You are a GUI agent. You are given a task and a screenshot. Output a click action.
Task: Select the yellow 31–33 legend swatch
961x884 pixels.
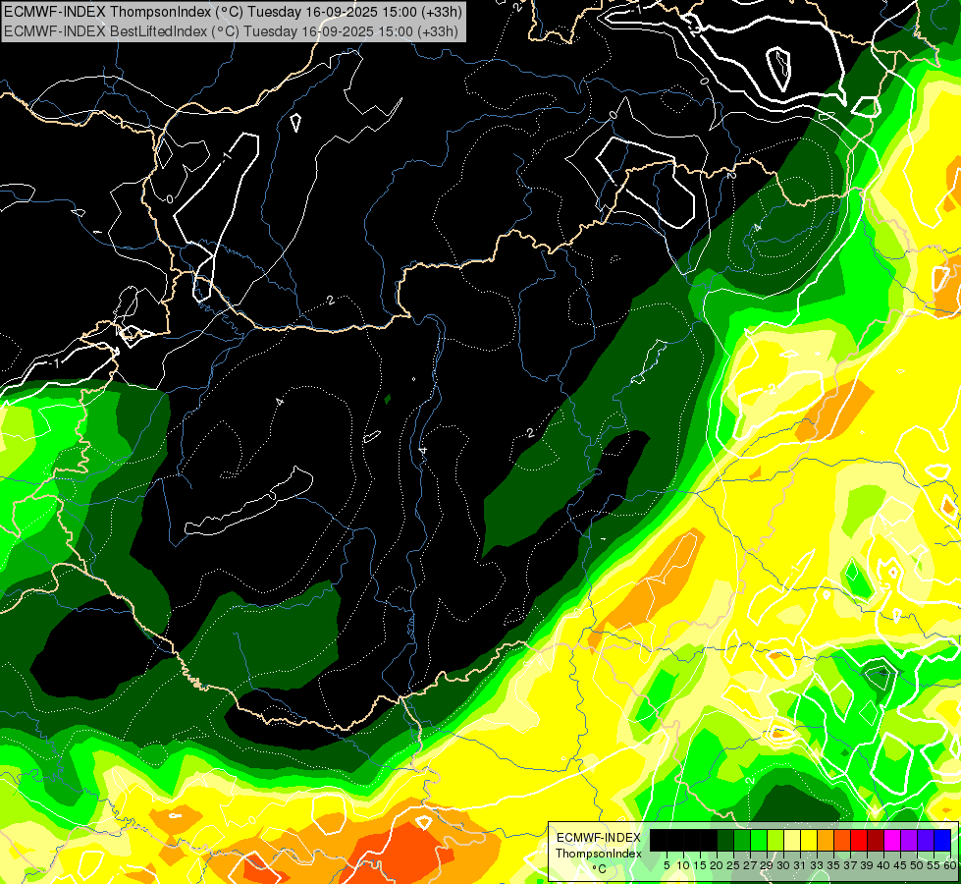click(x=809, y=840)
